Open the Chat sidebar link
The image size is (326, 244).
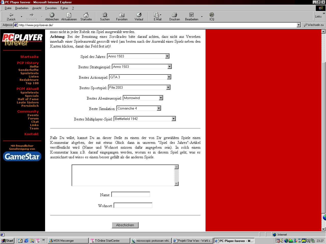tap(35, 122)
